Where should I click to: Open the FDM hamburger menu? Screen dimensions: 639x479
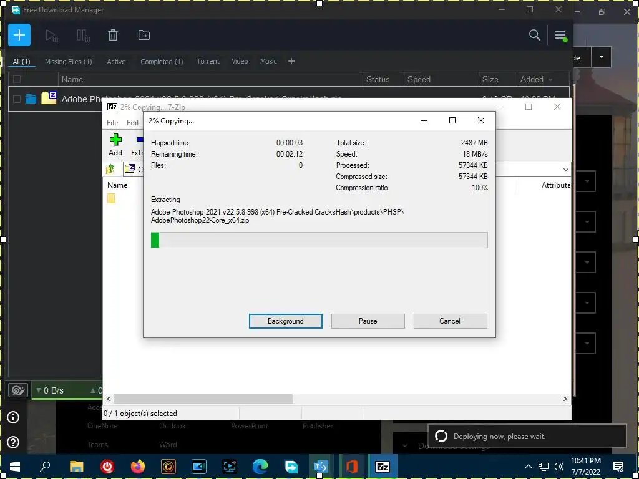[x=560, y=36]
